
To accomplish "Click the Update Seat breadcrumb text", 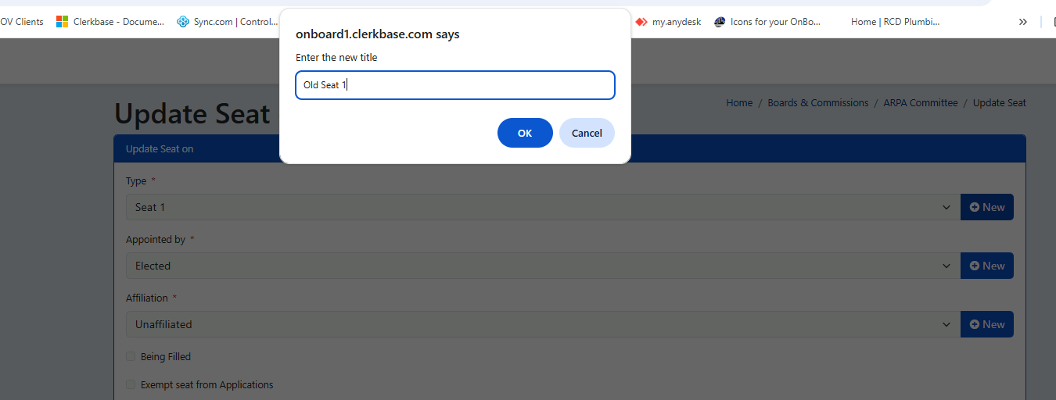I will [1000, 102].
